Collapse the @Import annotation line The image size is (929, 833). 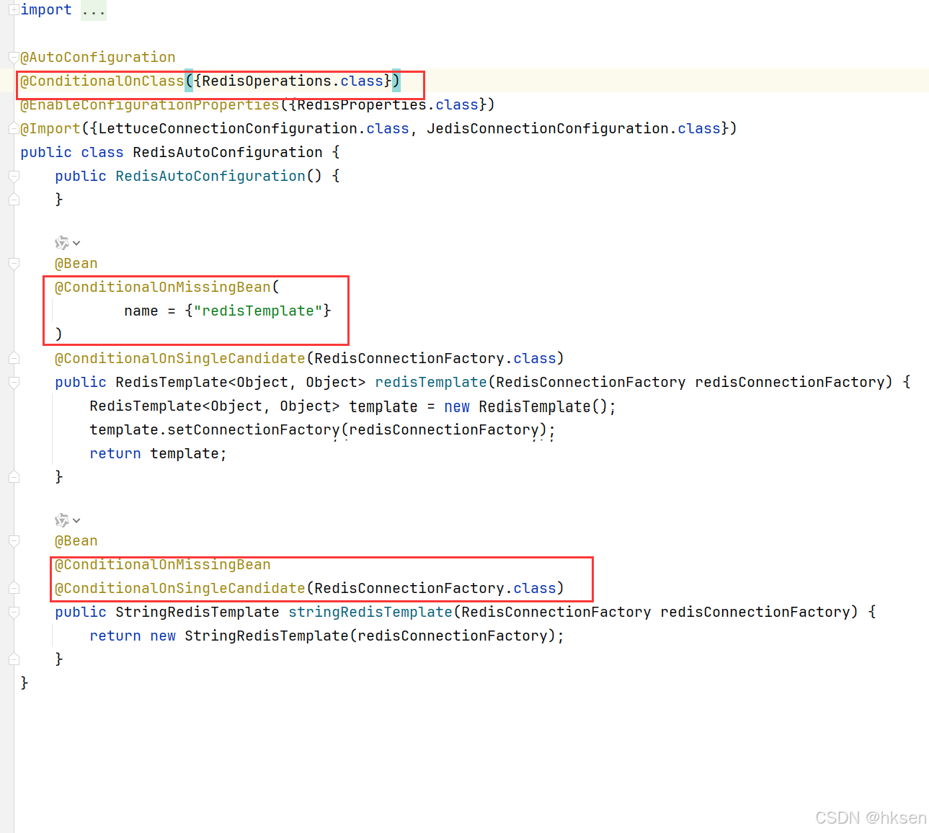(x=14, y=128)
